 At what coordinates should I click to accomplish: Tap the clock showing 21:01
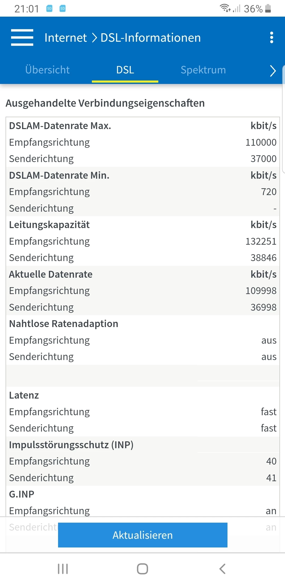[x=27, y=9]
